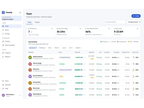The image size is (144, 108).
Task: Open Settings in the sidebar
Action: [12, 85]
